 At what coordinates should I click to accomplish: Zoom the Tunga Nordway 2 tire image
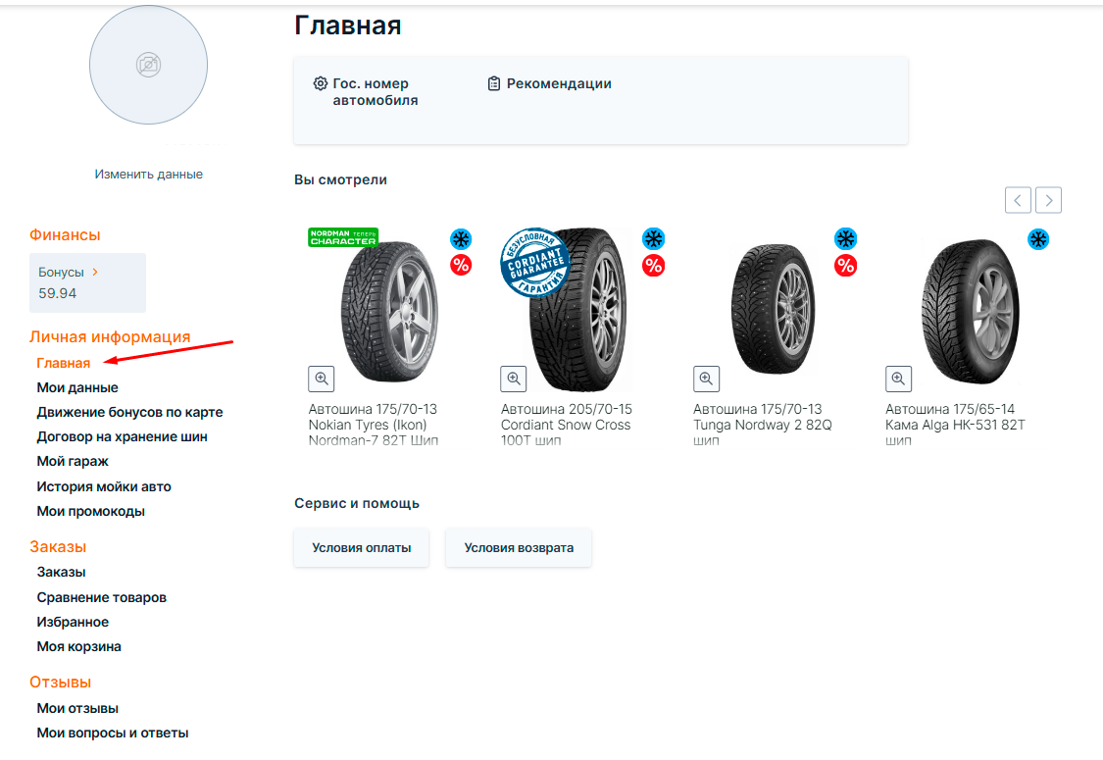click(706, 379)
